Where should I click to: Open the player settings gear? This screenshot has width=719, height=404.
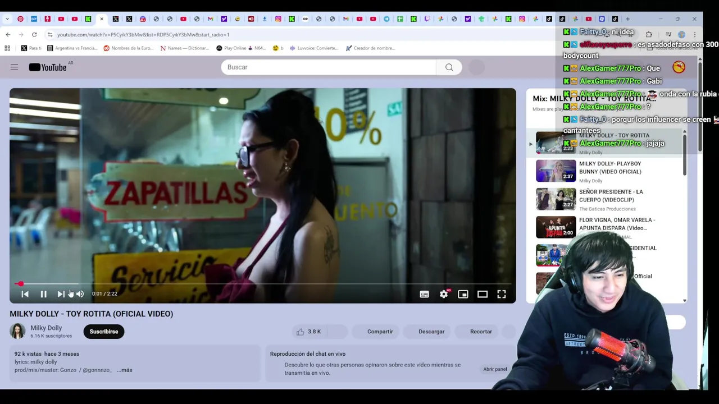[x=444, y=294]
